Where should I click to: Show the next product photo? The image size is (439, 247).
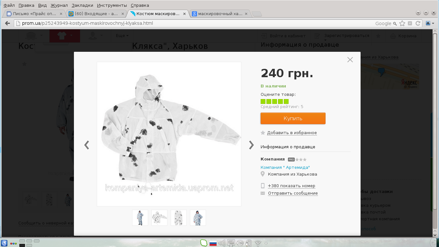pos(251,145)
